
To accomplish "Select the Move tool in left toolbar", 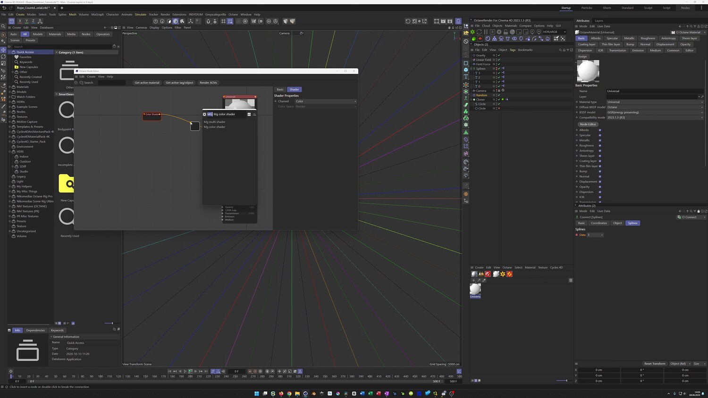I will pyautogui.click(x=3, y=50).
